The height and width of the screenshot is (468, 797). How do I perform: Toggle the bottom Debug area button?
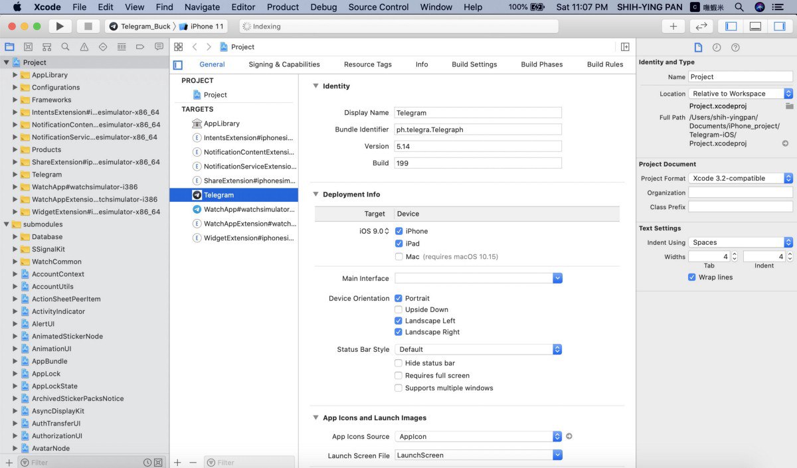[755, 27]
